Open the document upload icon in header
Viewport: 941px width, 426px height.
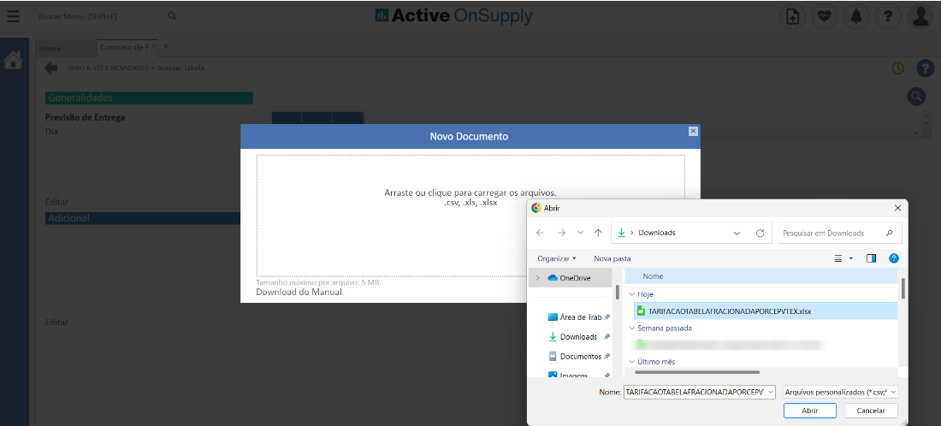coord(793,17)
